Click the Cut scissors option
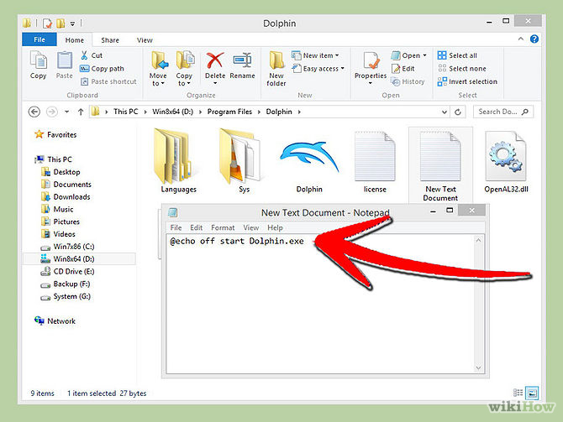Screen dimensions: 563x422 (92, 55)
